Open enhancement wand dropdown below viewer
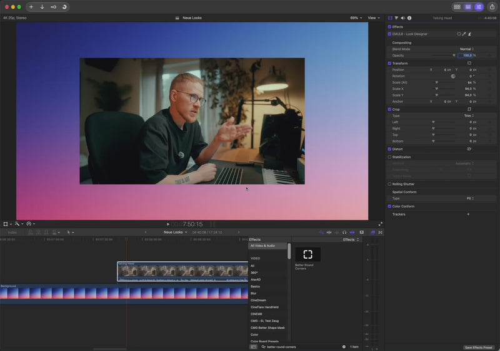 (x=19, y=224)
